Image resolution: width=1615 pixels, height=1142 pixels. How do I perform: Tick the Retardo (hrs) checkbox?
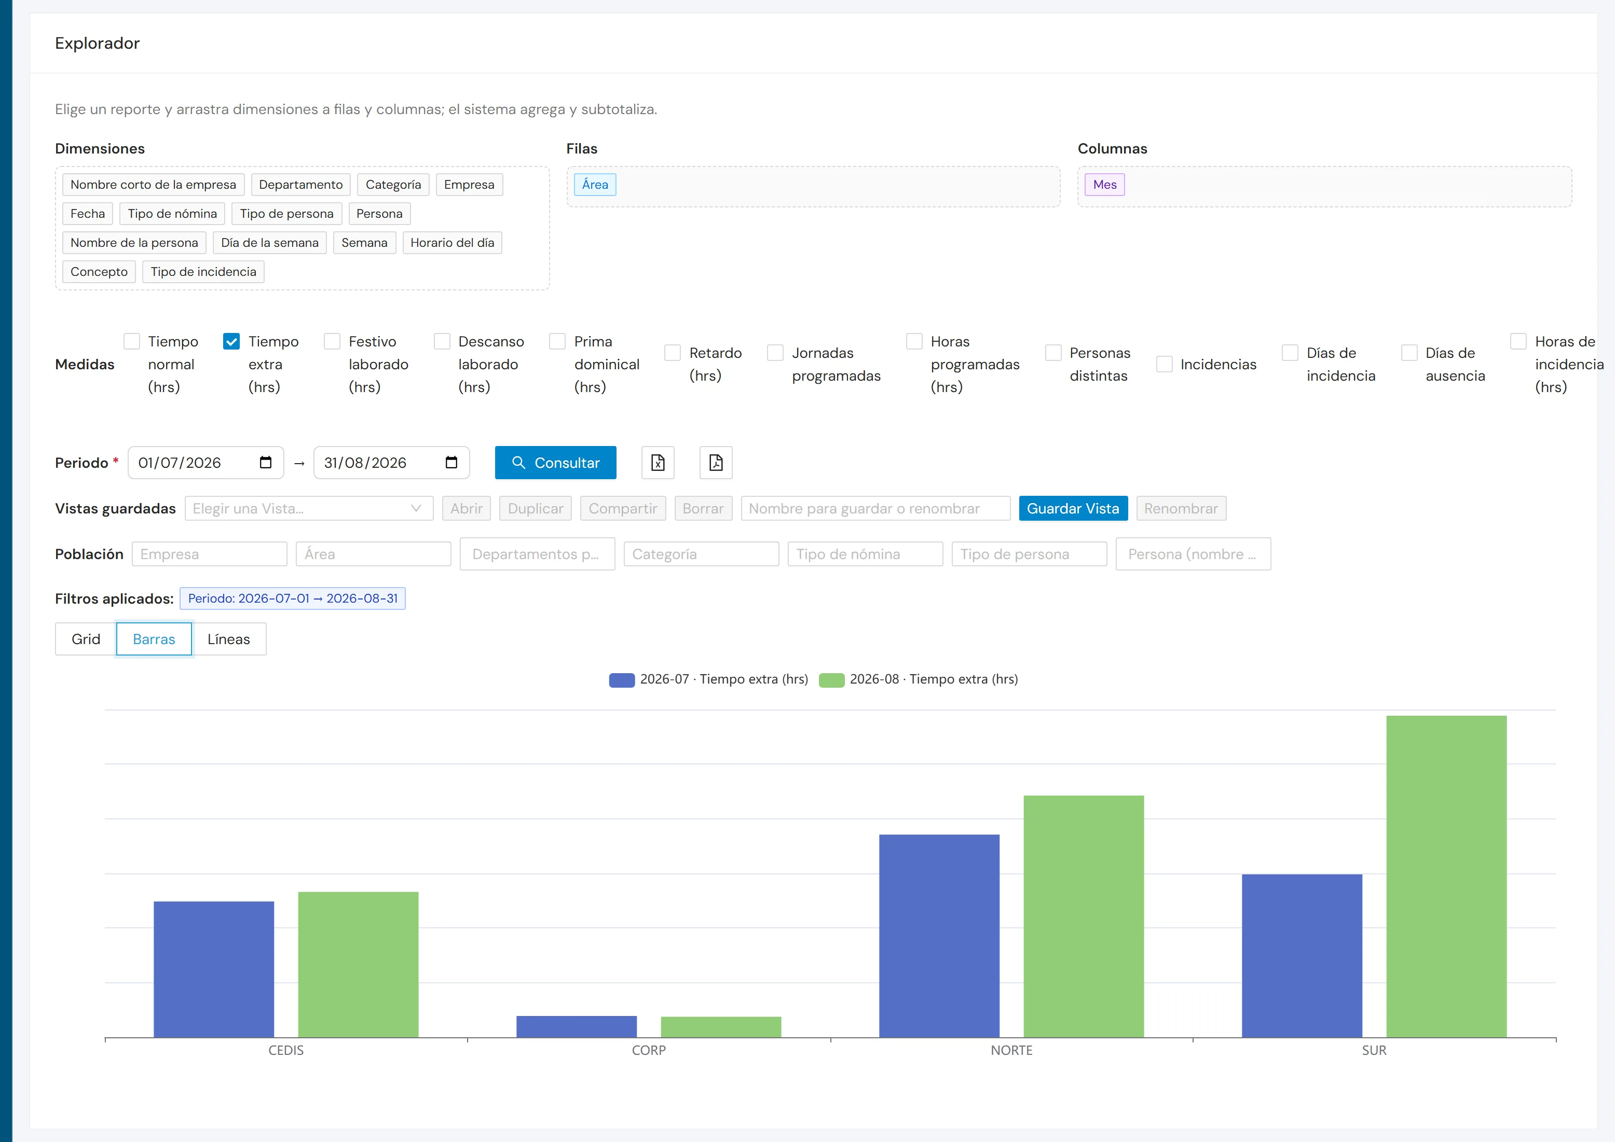673,353
